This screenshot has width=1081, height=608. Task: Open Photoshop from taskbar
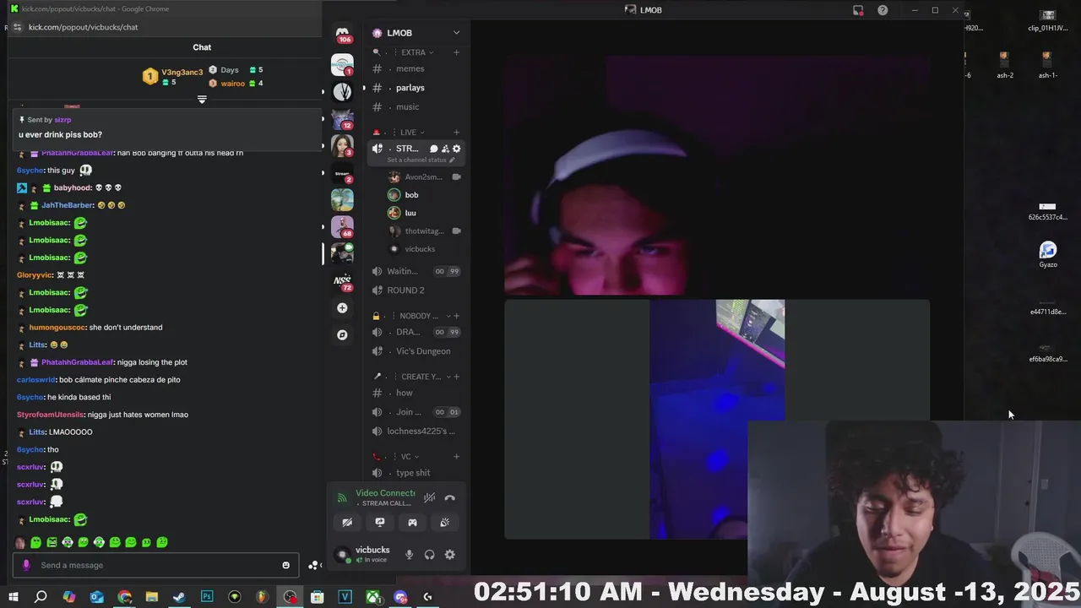[207, 597]
